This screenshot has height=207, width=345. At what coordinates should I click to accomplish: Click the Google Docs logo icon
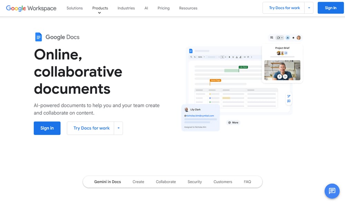38,37
